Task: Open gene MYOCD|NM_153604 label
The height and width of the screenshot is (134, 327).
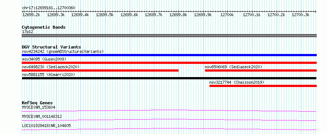Action: pos(39,107)
